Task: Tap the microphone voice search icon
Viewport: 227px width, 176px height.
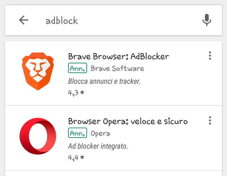Action: click(206, 20)
